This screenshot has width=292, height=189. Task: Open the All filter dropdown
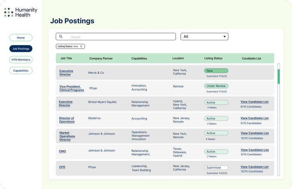tap(204, 36)
